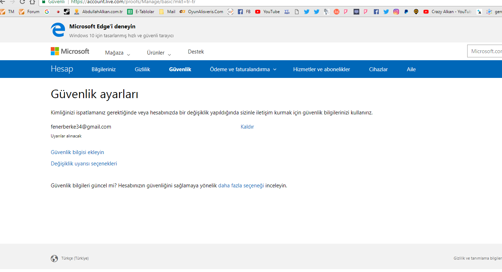Select the Güvenlik tab

coord(180,69)
